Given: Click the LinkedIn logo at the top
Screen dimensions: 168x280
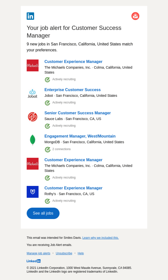Looking at the screenshot, I should point(30,16).
